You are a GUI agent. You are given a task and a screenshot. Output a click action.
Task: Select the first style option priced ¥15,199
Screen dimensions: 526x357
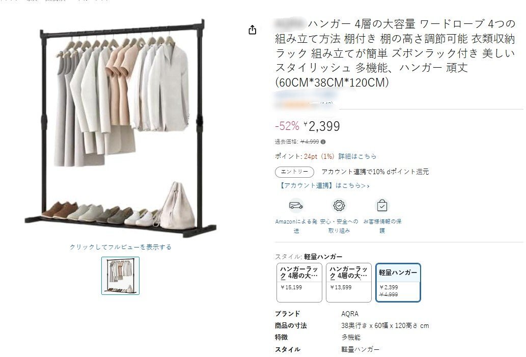(299, 283)
